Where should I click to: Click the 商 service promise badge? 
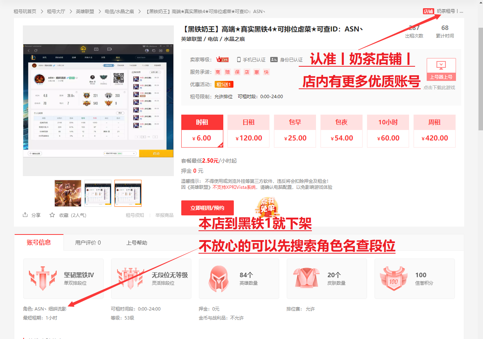(218, 72)
